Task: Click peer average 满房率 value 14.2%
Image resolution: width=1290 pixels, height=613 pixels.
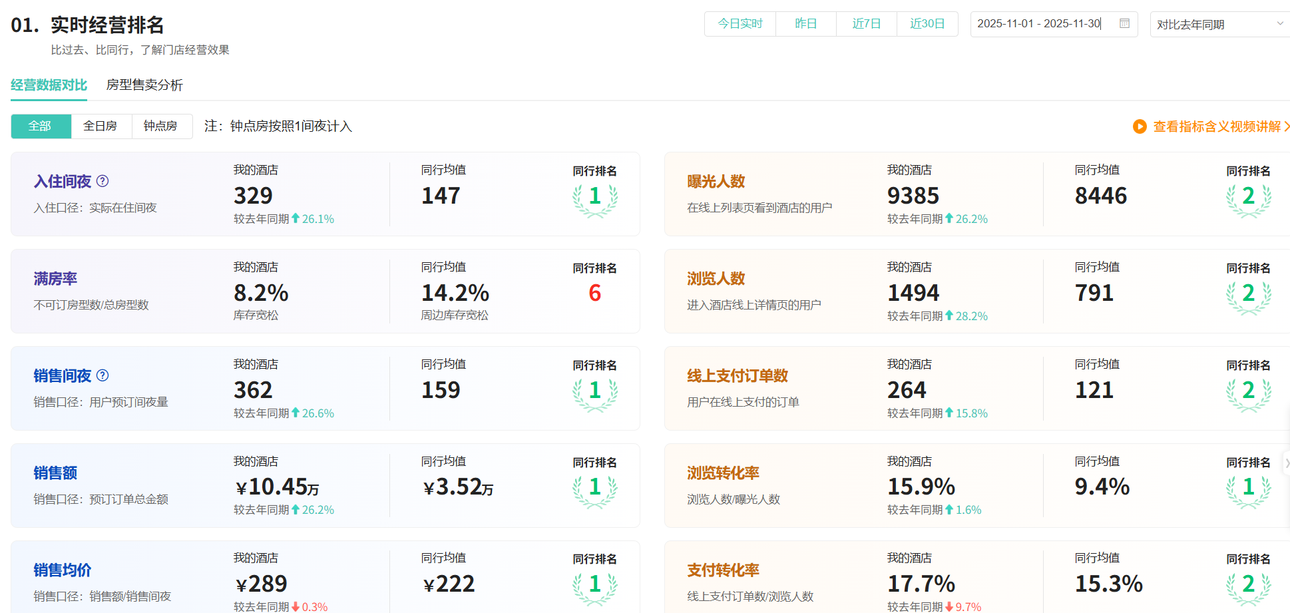Action: [x=455, y=293]
